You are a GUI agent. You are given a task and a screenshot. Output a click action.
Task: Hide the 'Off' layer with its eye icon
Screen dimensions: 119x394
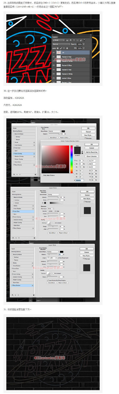point(54,53)
